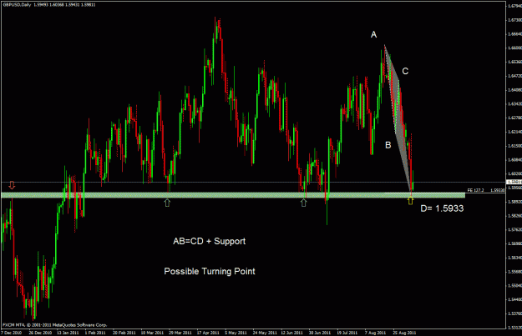This screenshot has height=336, width=522.
Task: Select the green horizontal support zone
Action: click(233, 195)
